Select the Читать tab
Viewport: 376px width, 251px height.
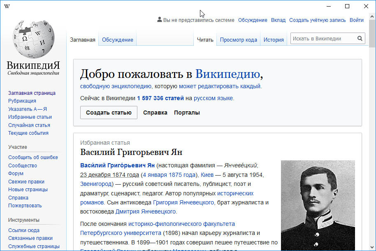205,40
